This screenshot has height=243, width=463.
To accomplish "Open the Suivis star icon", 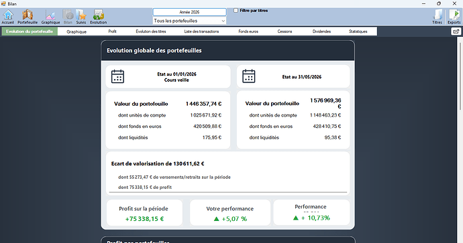I will pyautogui.click(x=81, y=17).
